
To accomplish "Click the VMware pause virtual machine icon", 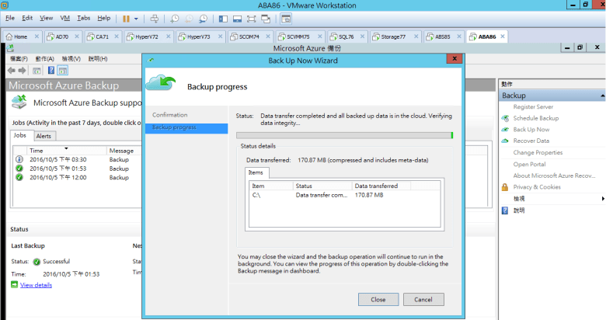I will [x=126, y=18].
